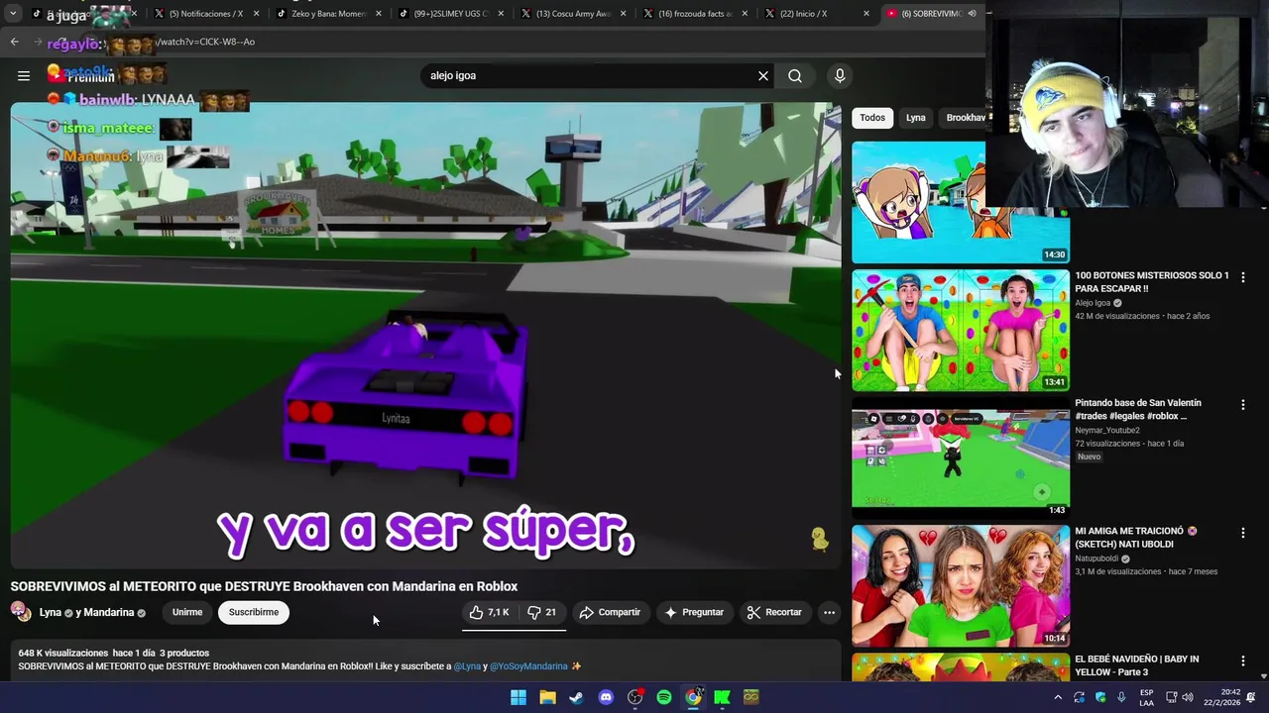The width and height of the screenshot is (1269, 713).
Task: Show hidden system tray icons chevron
Action: pos(1058,697)
